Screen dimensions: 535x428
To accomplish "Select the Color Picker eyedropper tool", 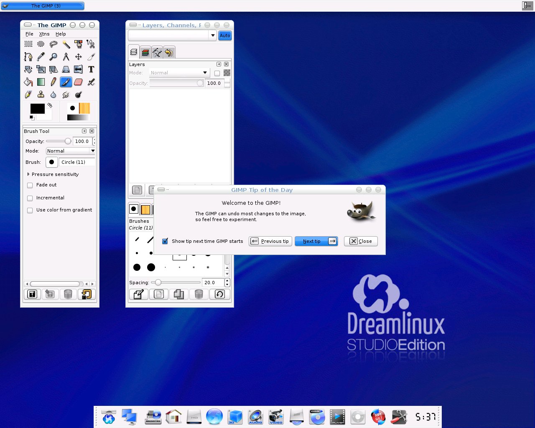I will [41, 56].
